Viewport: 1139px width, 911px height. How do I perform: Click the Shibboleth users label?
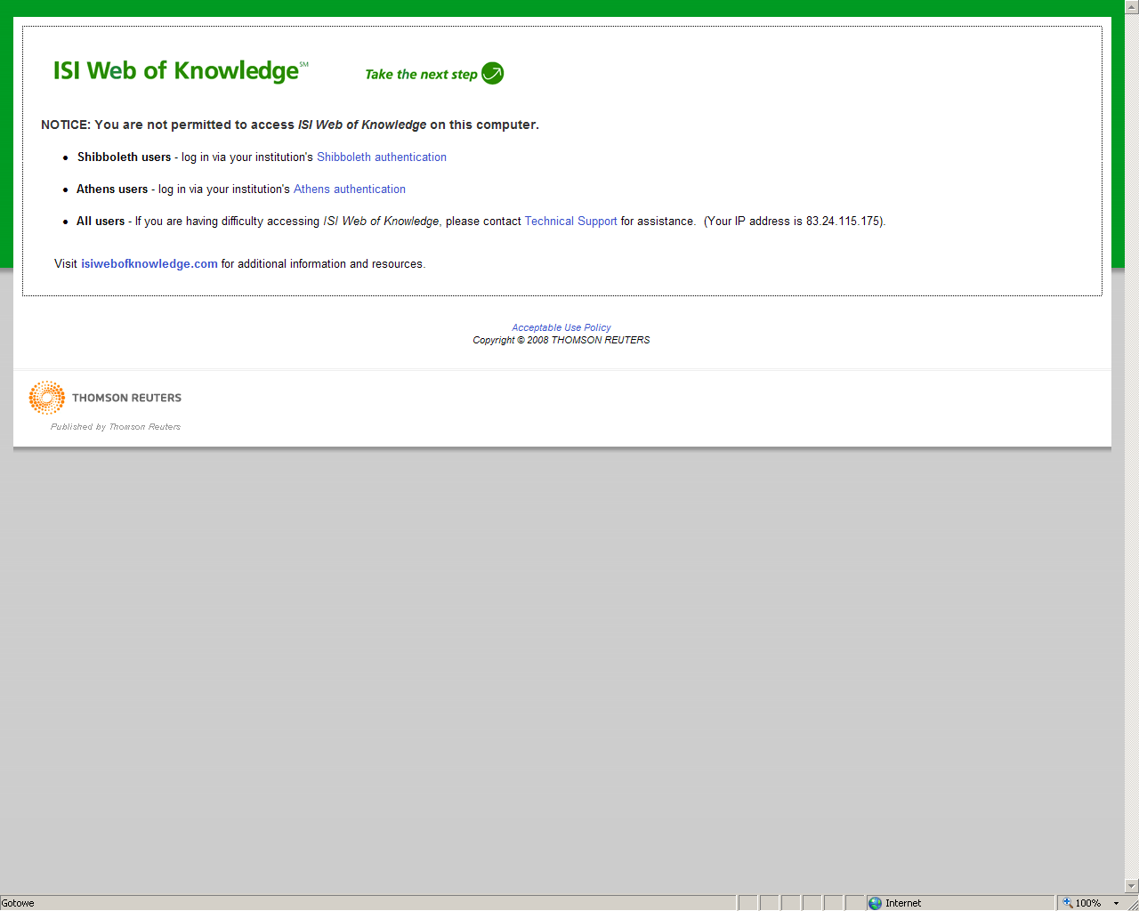click(x=124, y=157)
